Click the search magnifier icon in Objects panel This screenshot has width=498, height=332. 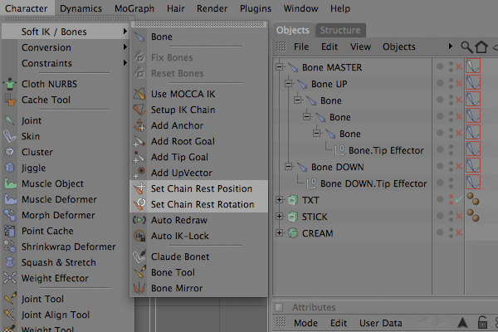tap(466, 46)
